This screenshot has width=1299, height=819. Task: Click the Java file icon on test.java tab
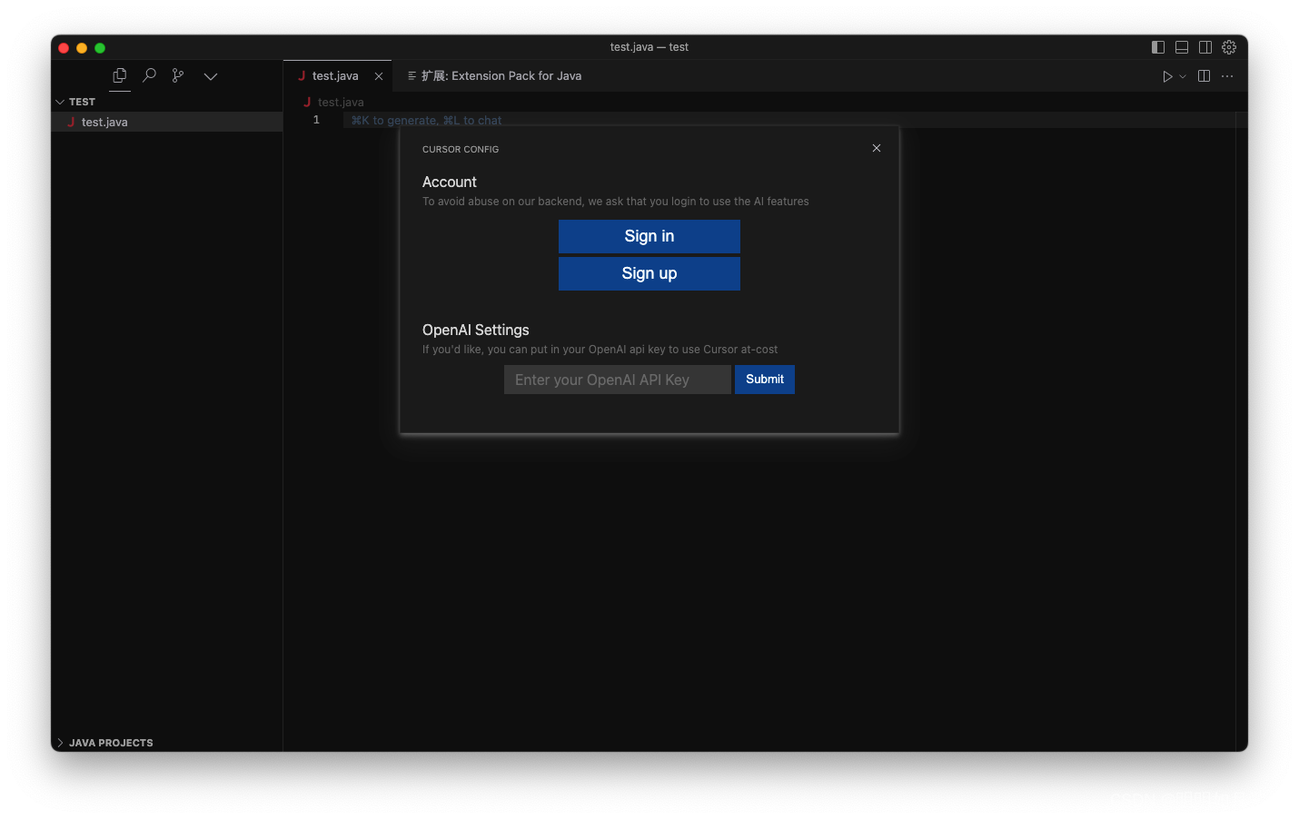[x=302, y=76]
